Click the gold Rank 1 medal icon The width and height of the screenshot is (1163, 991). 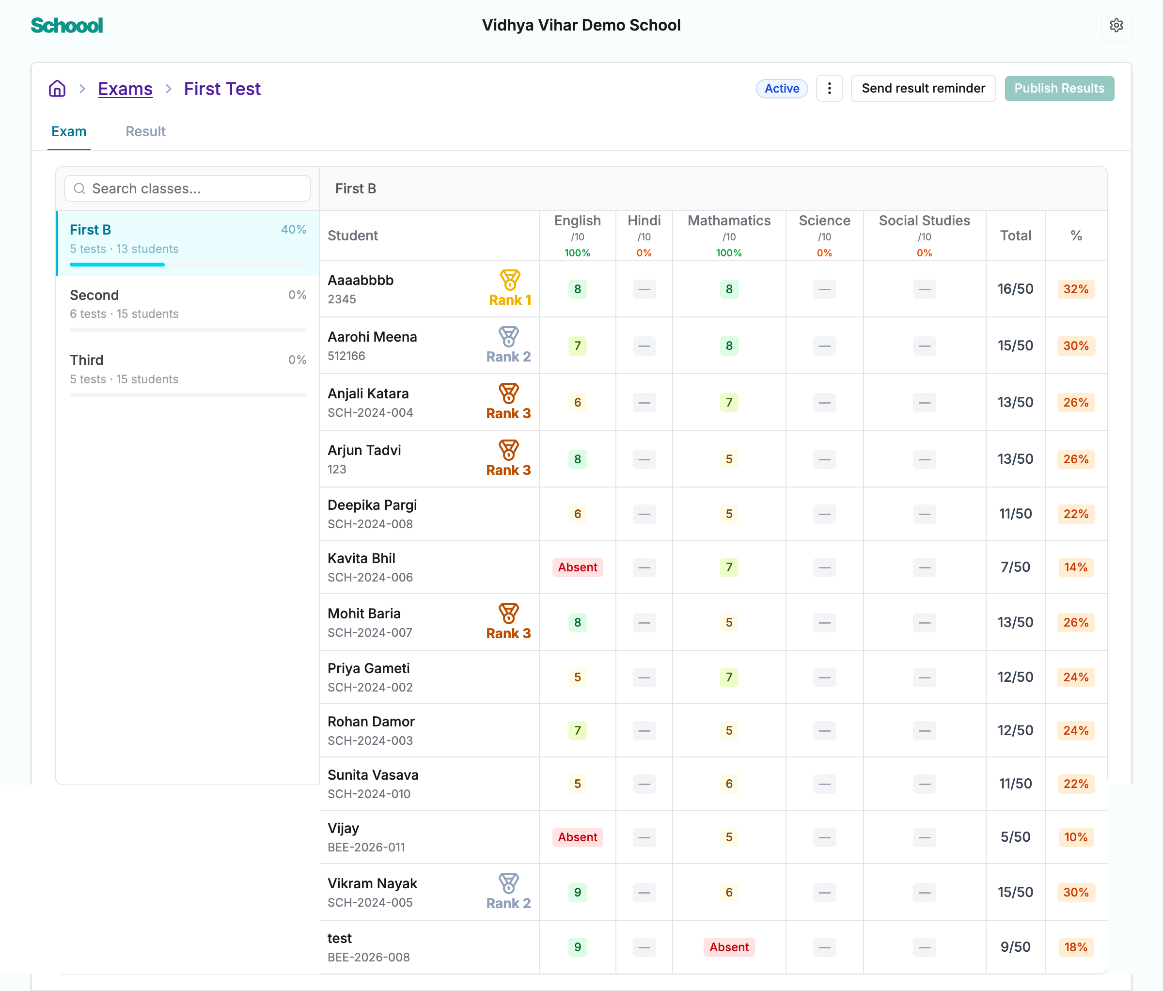[x=510, y=280]
